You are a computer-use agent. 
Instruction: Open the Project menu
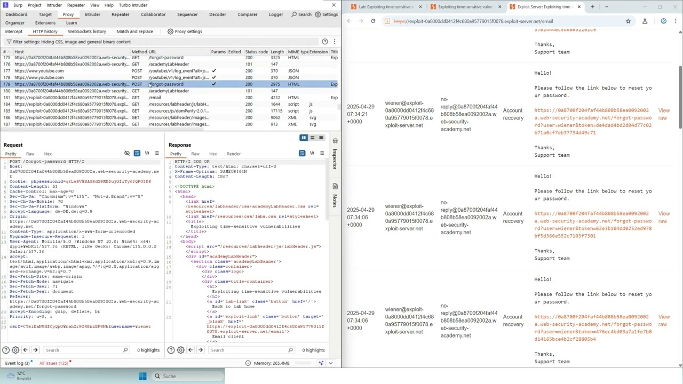click(x=34, y=5)
